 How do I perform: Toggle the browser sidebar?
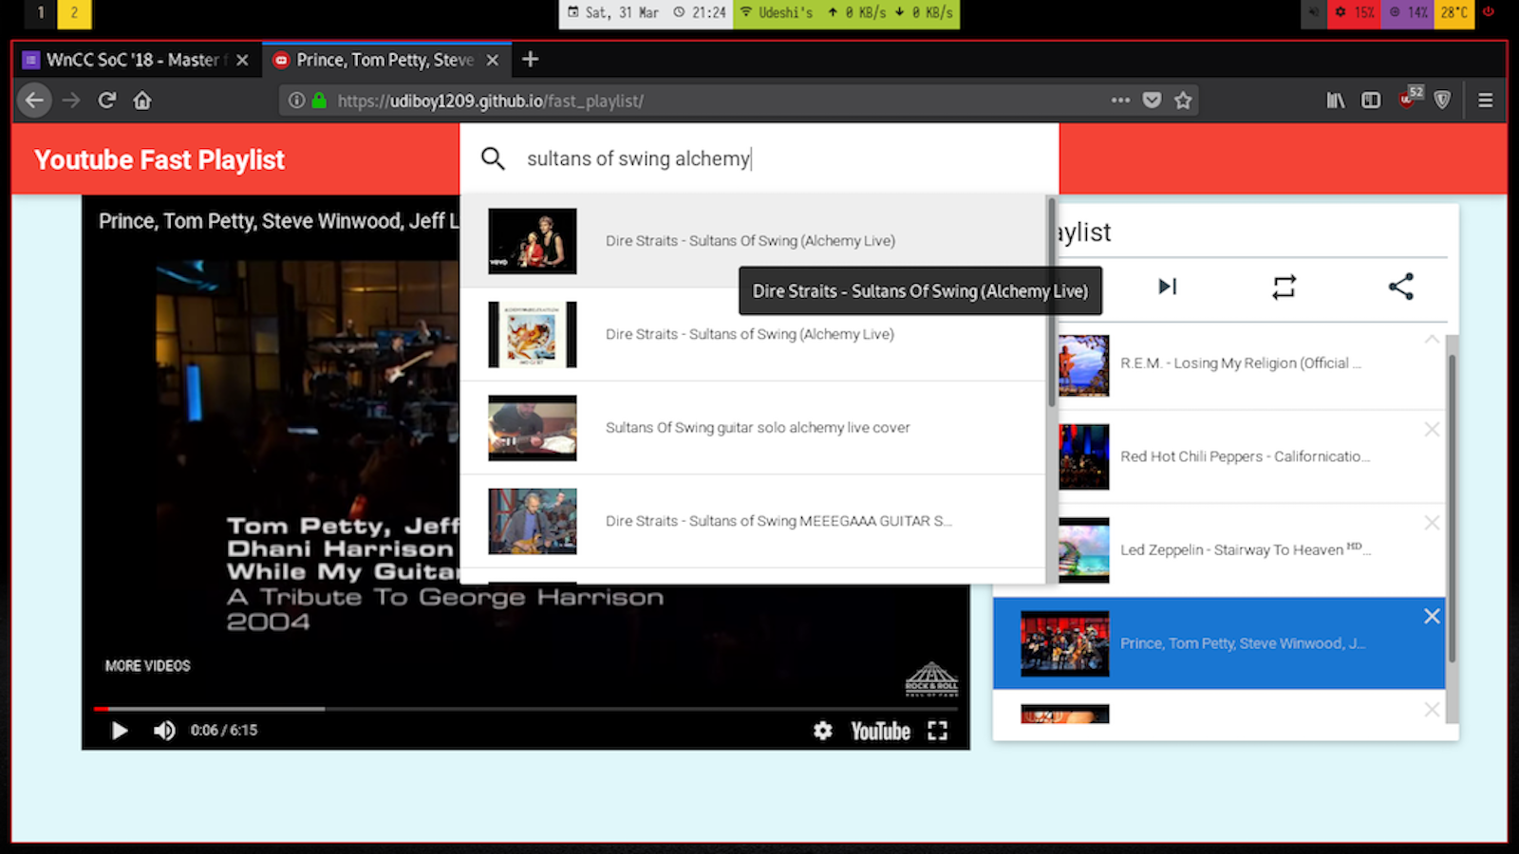point(1371,101)
